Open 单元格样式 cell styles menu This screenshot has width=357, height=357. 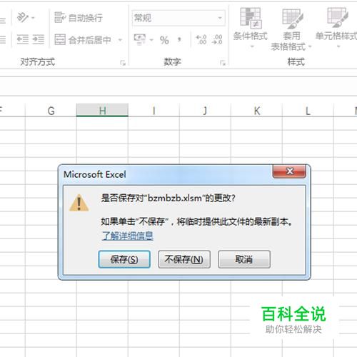click(336, 28)
